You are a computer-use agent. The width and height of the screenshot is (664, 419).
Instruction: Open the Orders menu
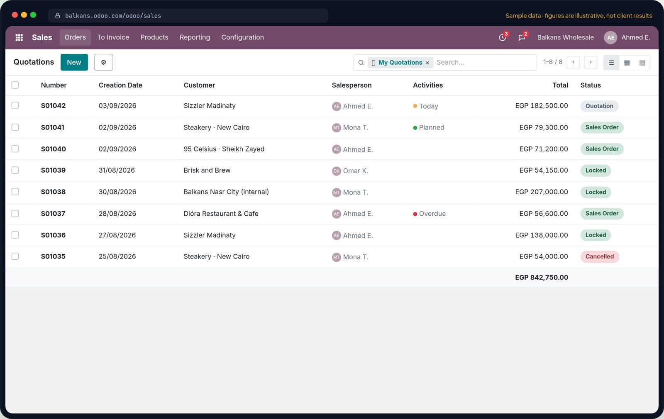[75, 37]
